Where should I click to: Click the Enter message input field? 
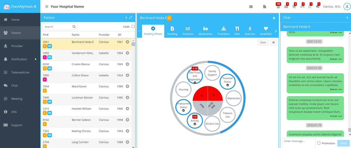point(298,142)
